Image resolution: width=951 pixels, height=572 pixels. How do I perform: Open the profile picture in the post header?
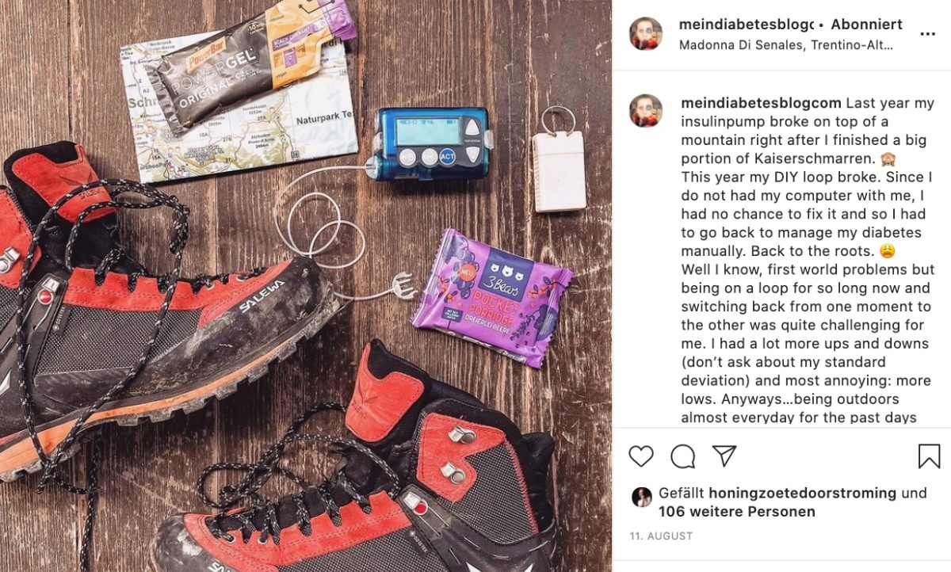tap(646, 33)
